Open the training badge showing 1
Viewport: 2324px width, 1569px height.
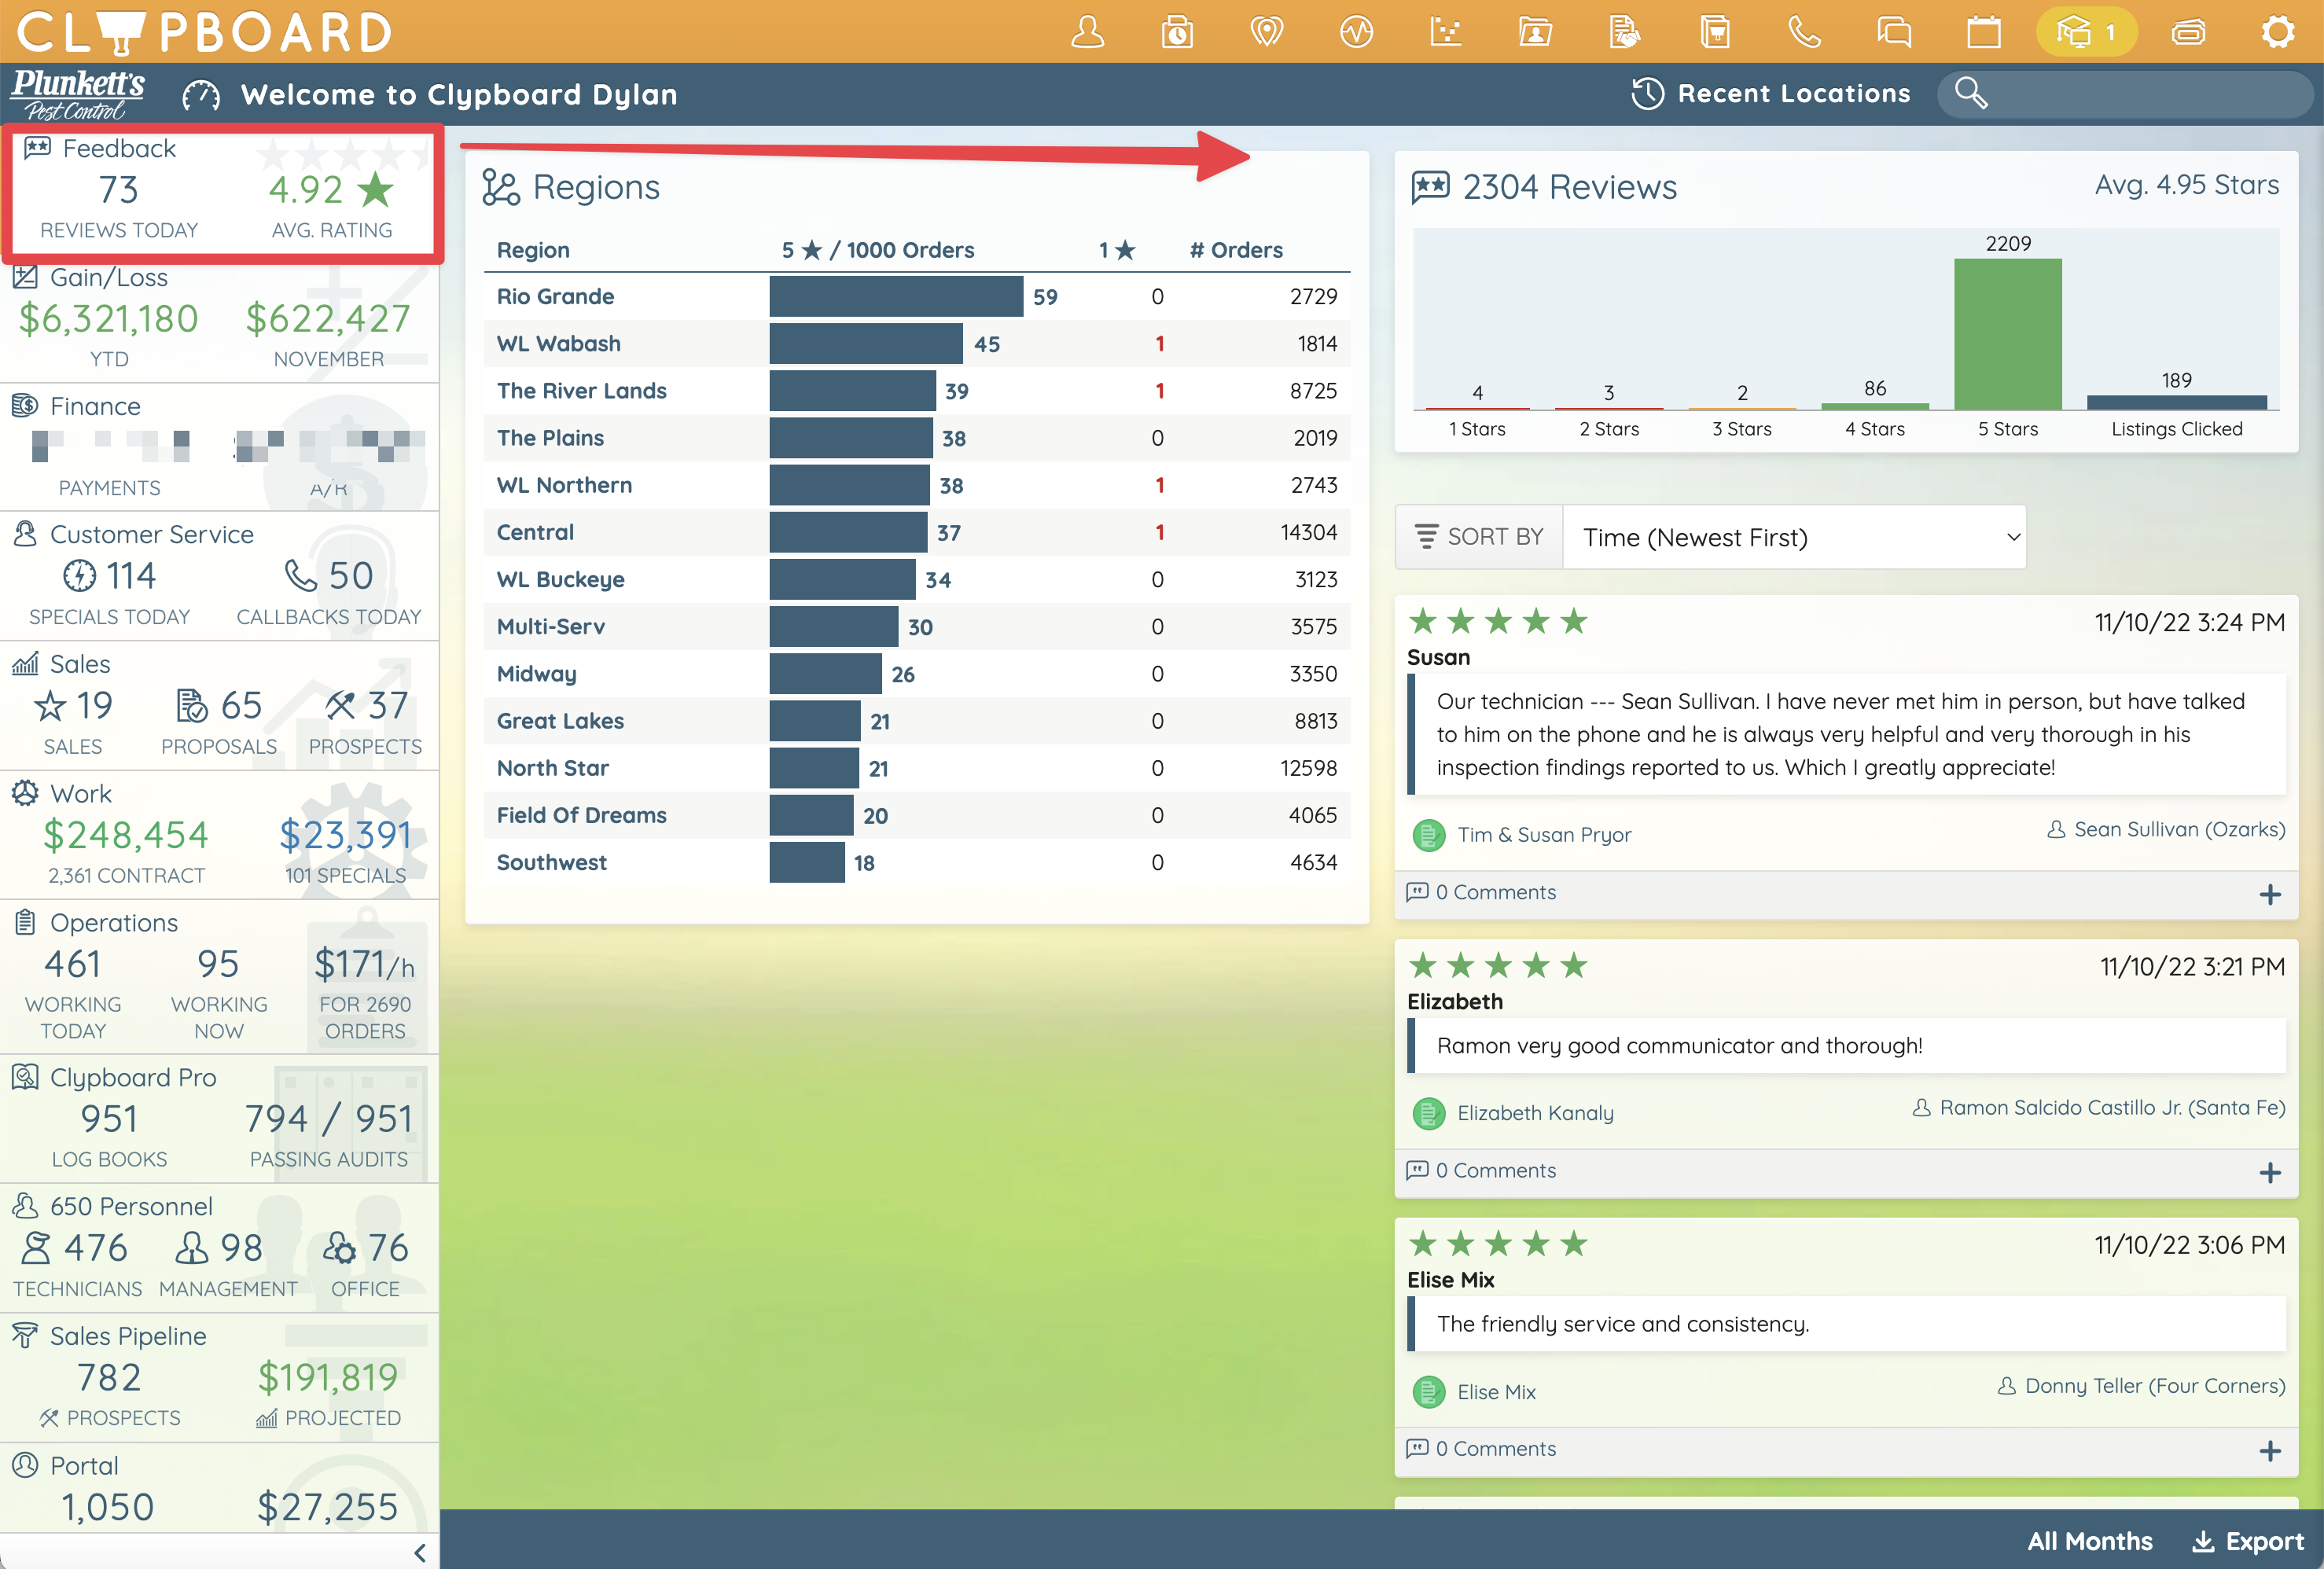click(x=2087, y=32)
